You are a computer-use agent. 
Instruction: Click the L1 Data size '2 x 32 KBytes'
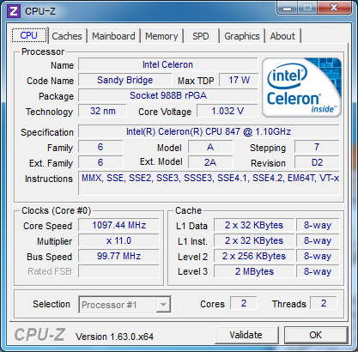coord(254,225)
